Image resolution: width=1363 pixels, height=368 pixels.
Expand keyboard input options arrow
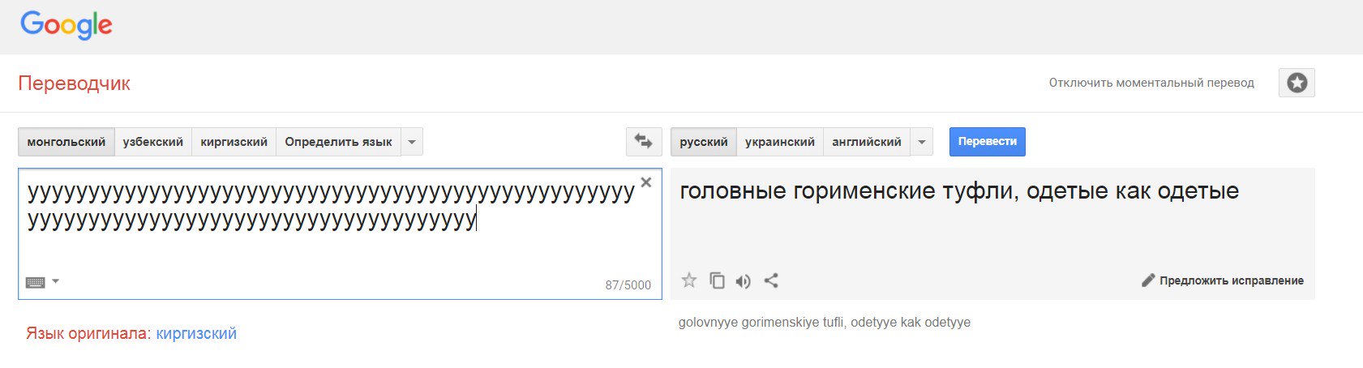point(56,281)
